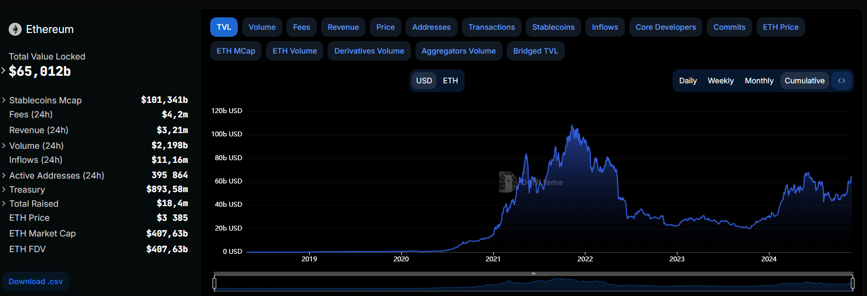Screen dimensions: 867x296
Task: Select the Cumulative grouping
Action: pos(805,81)
